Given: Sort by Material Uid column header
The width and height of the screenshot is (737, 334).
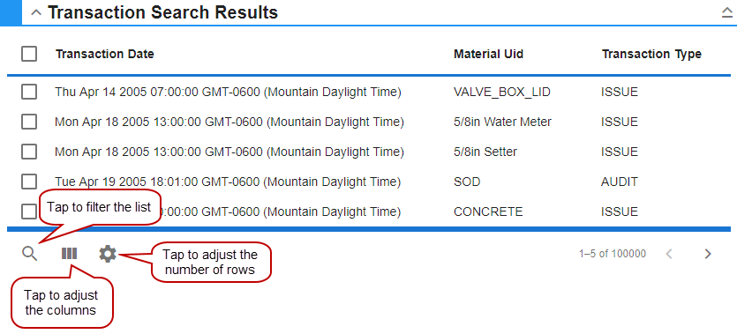Looking at the screenshot, I should click(x=488, y=54).
